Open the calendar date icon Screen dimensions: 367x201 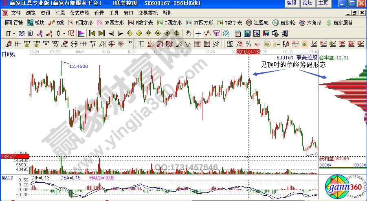click(x=238, y=34)
